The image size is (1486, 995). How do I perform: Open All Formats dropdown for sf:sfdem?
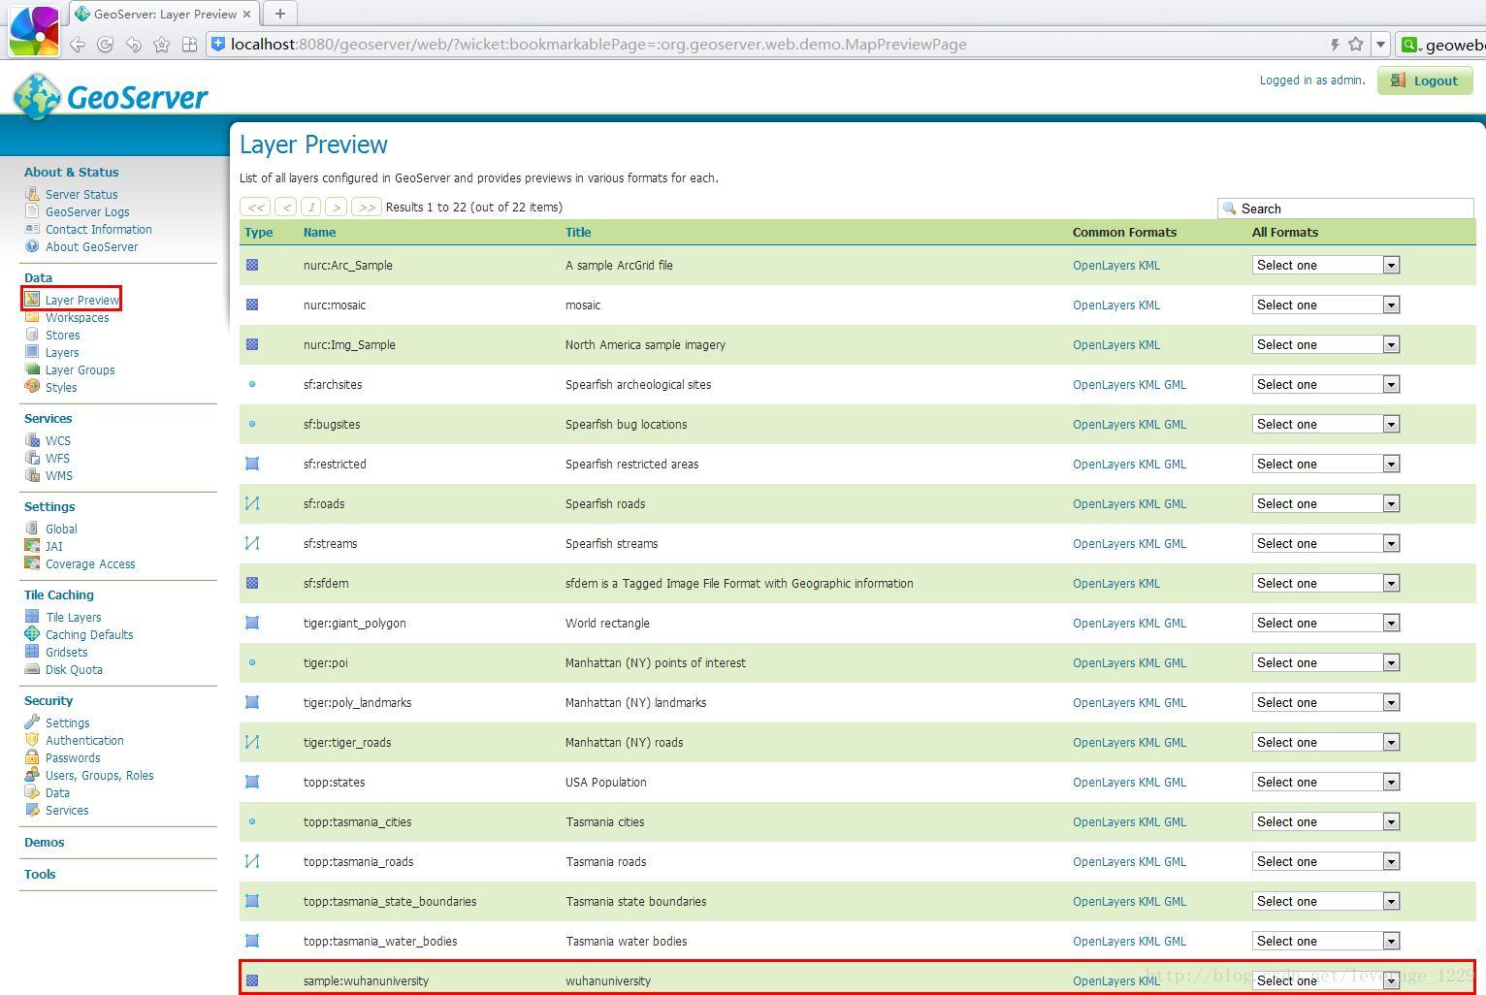[x=1326, y=583]
